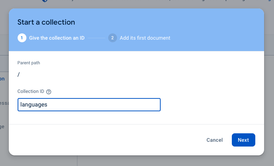Cancel the Start a collection dialog
This screenshot has width=274, height=166.
215,140
